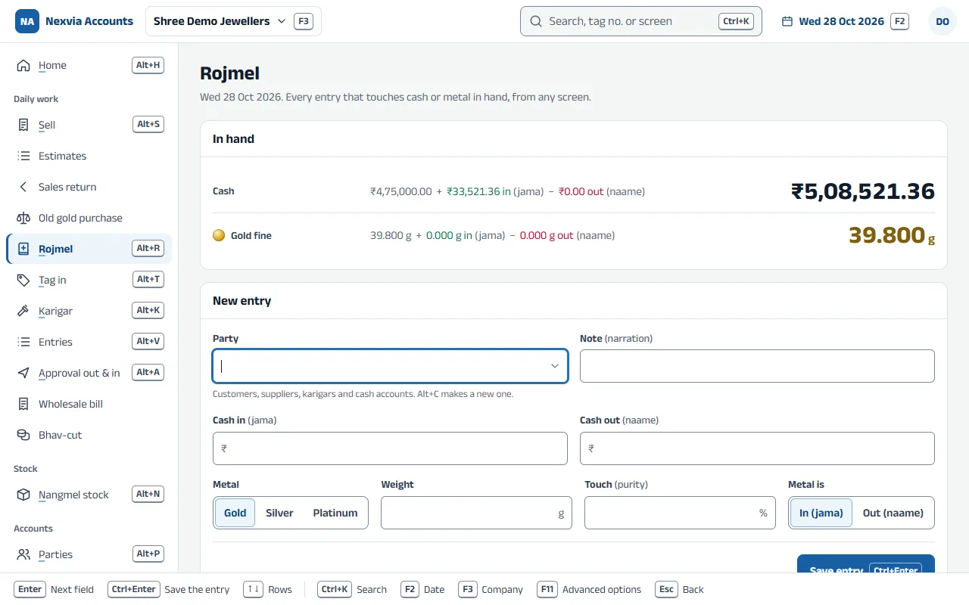Click the Sales return back-arrow icon
The width and height of the screenshot is (969, 605).
[x=23, y=187]
